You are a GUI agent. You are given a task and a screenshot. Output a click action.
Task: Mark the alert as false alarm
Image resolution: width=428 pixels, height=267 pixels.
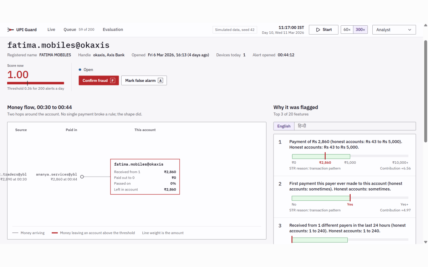(x=144, y=80)
